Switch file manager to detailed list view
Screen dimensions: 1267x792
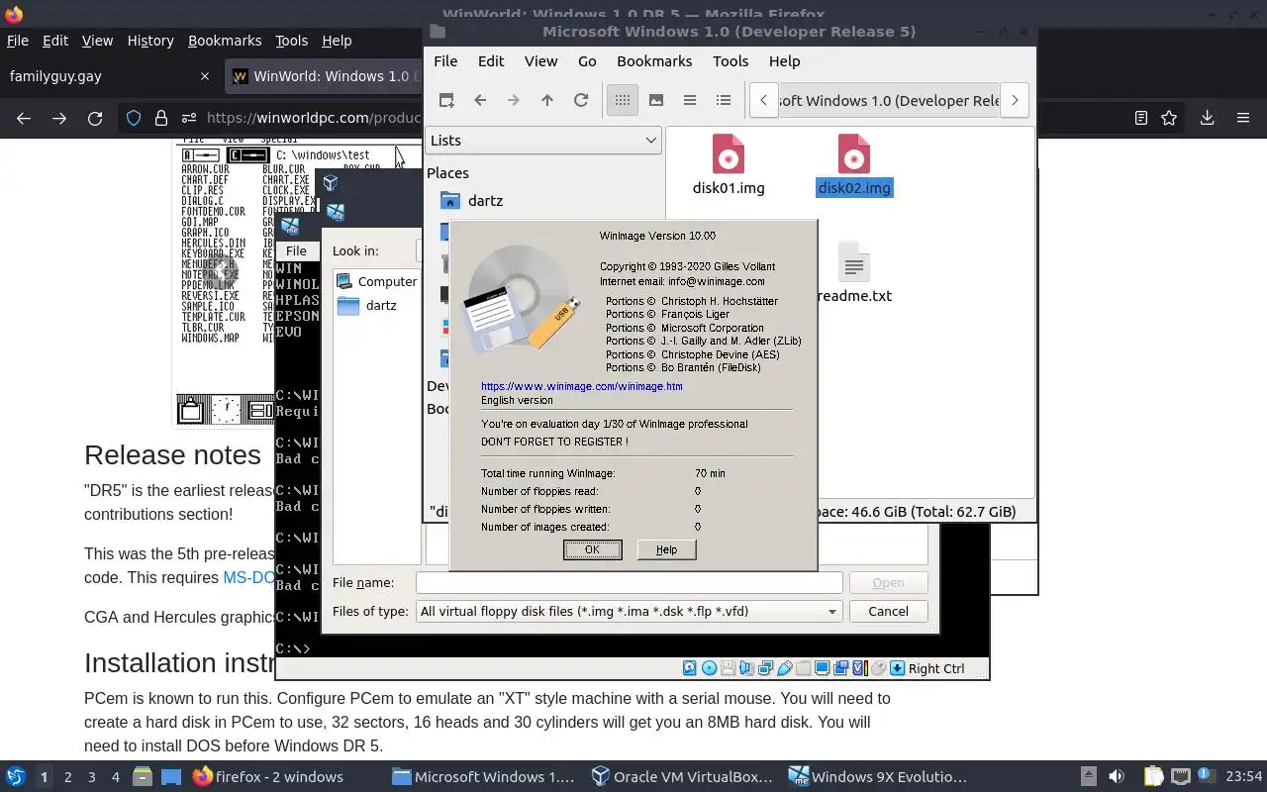tap(724, 100)
